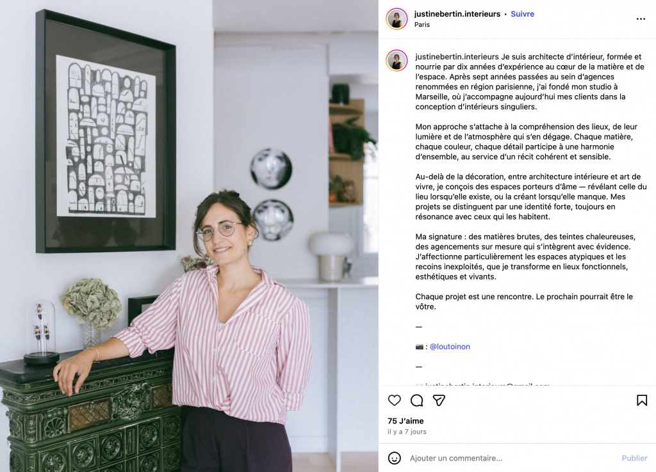
Task: Share the post with the paper plane icon
Action: pyautogui.click(x=439, y=400)
